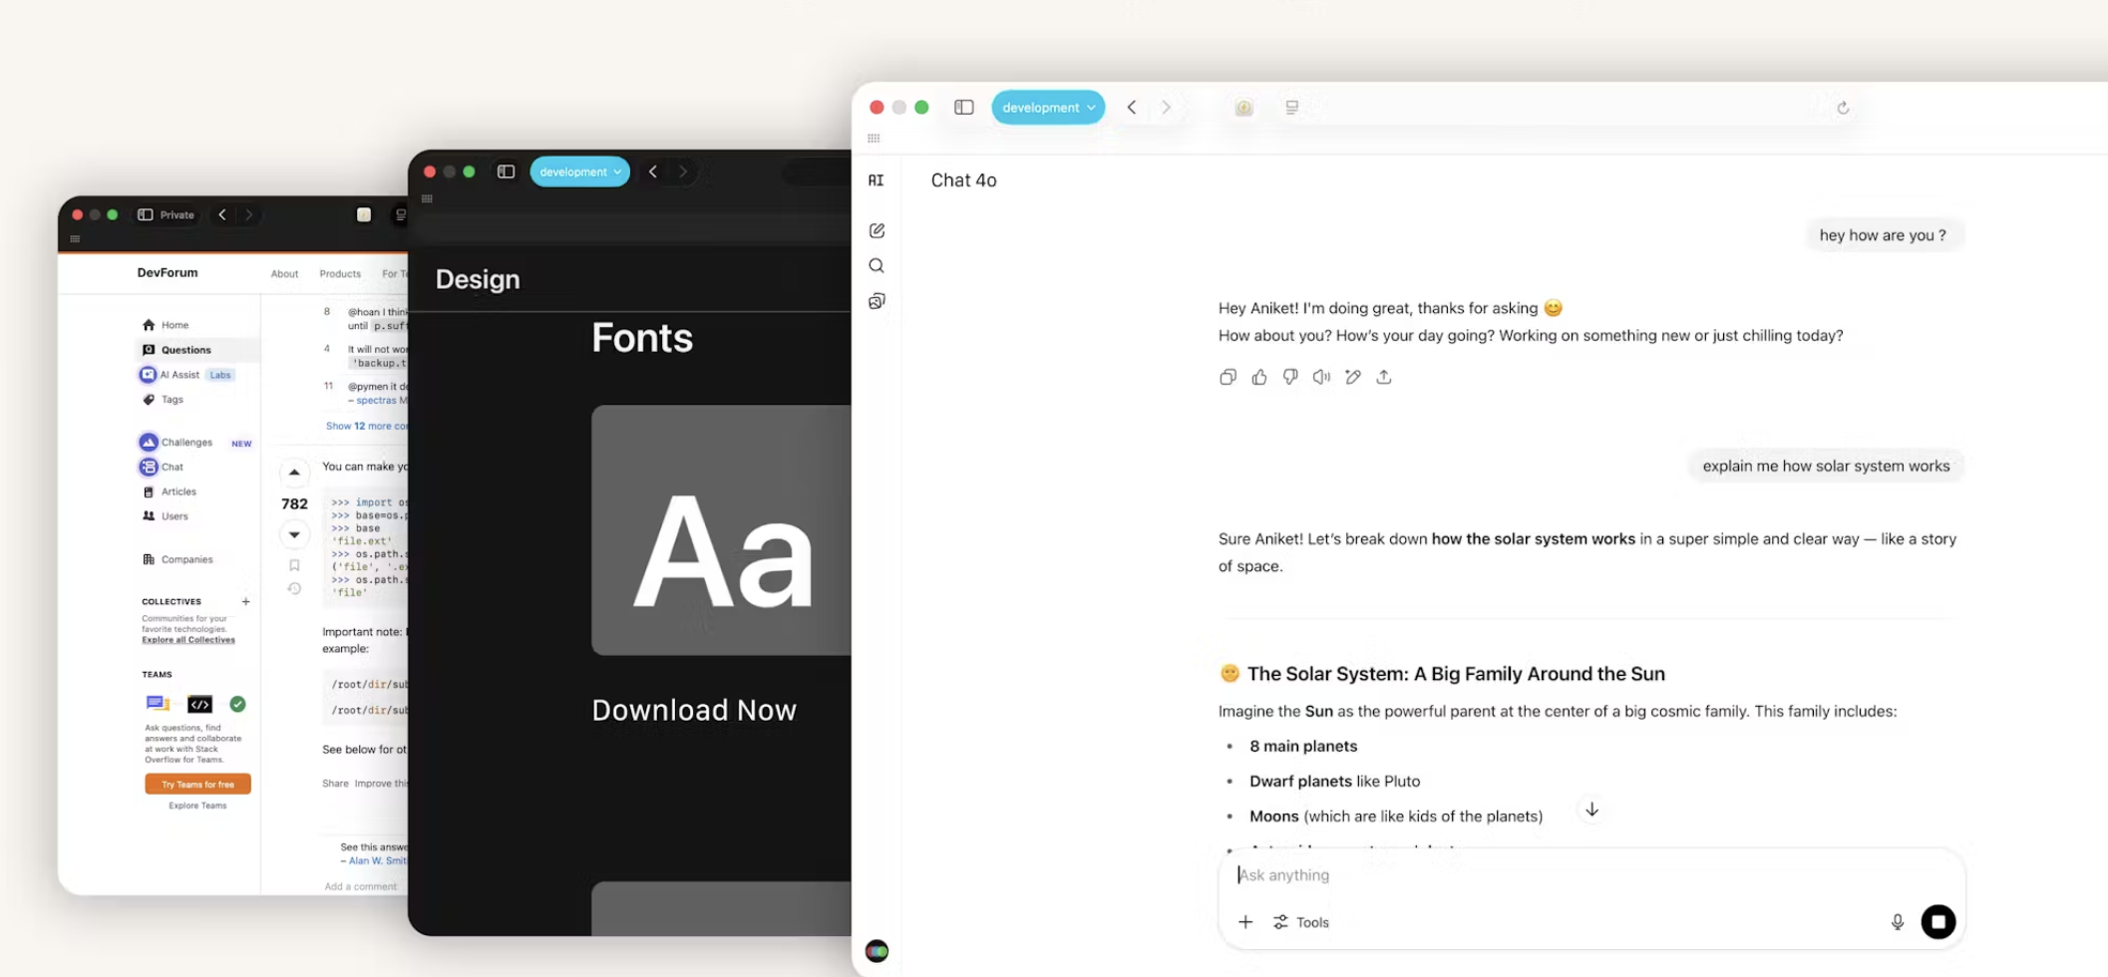Show answer activity history icon
This screenshot has width=2108, height=977.
[294, 588]
